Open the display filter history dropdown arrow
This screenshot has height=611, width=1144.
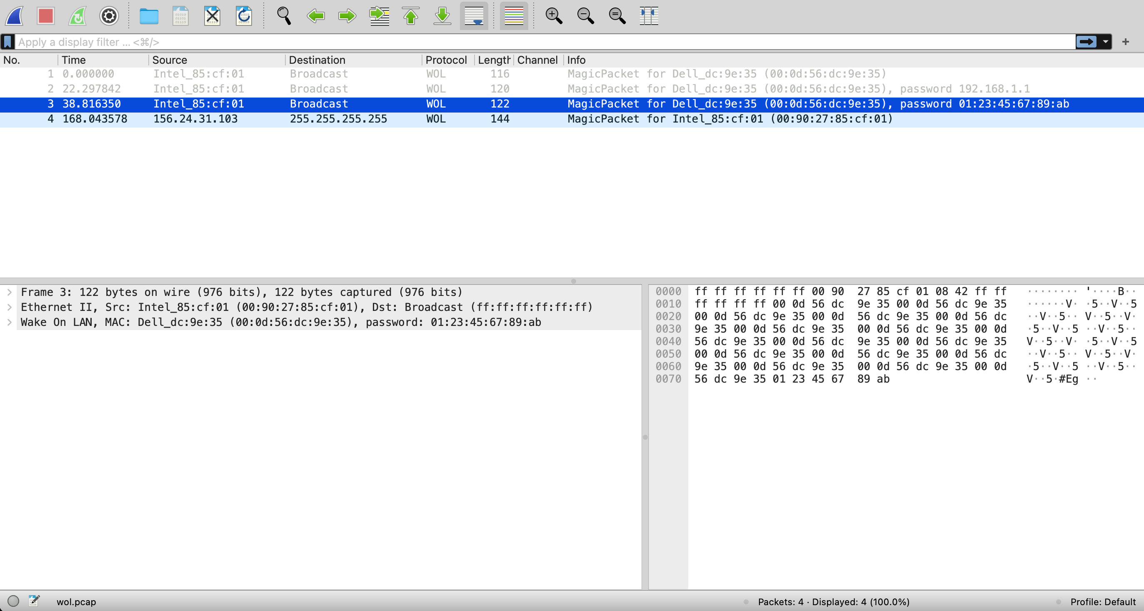click(1105, 42)
